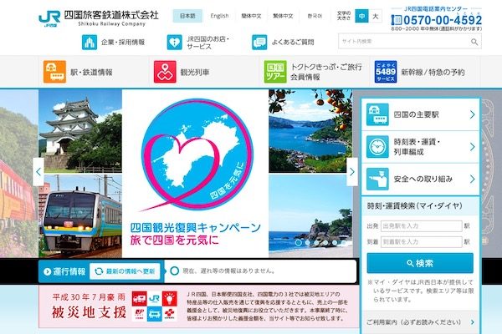Click the 到着駅を入力 field
Viewport: 502px width, 334px height.
[x=422, y=242]
